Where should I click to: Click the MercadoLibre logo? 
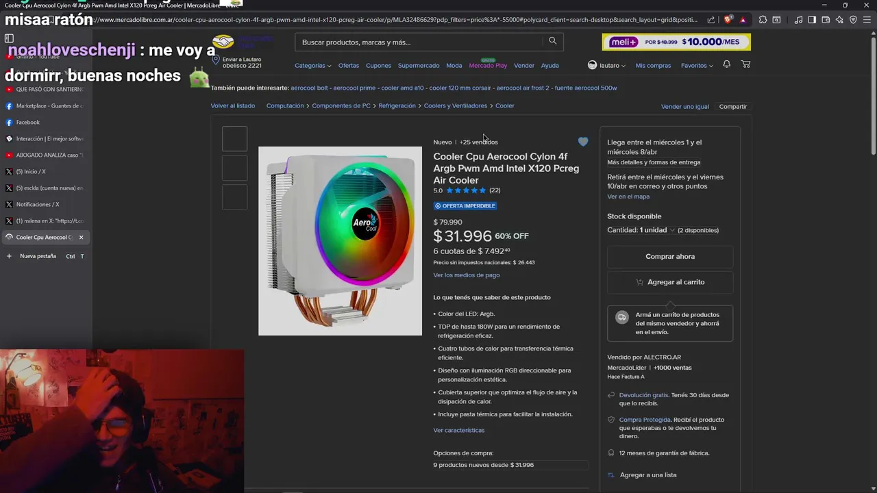click(241, 42)
